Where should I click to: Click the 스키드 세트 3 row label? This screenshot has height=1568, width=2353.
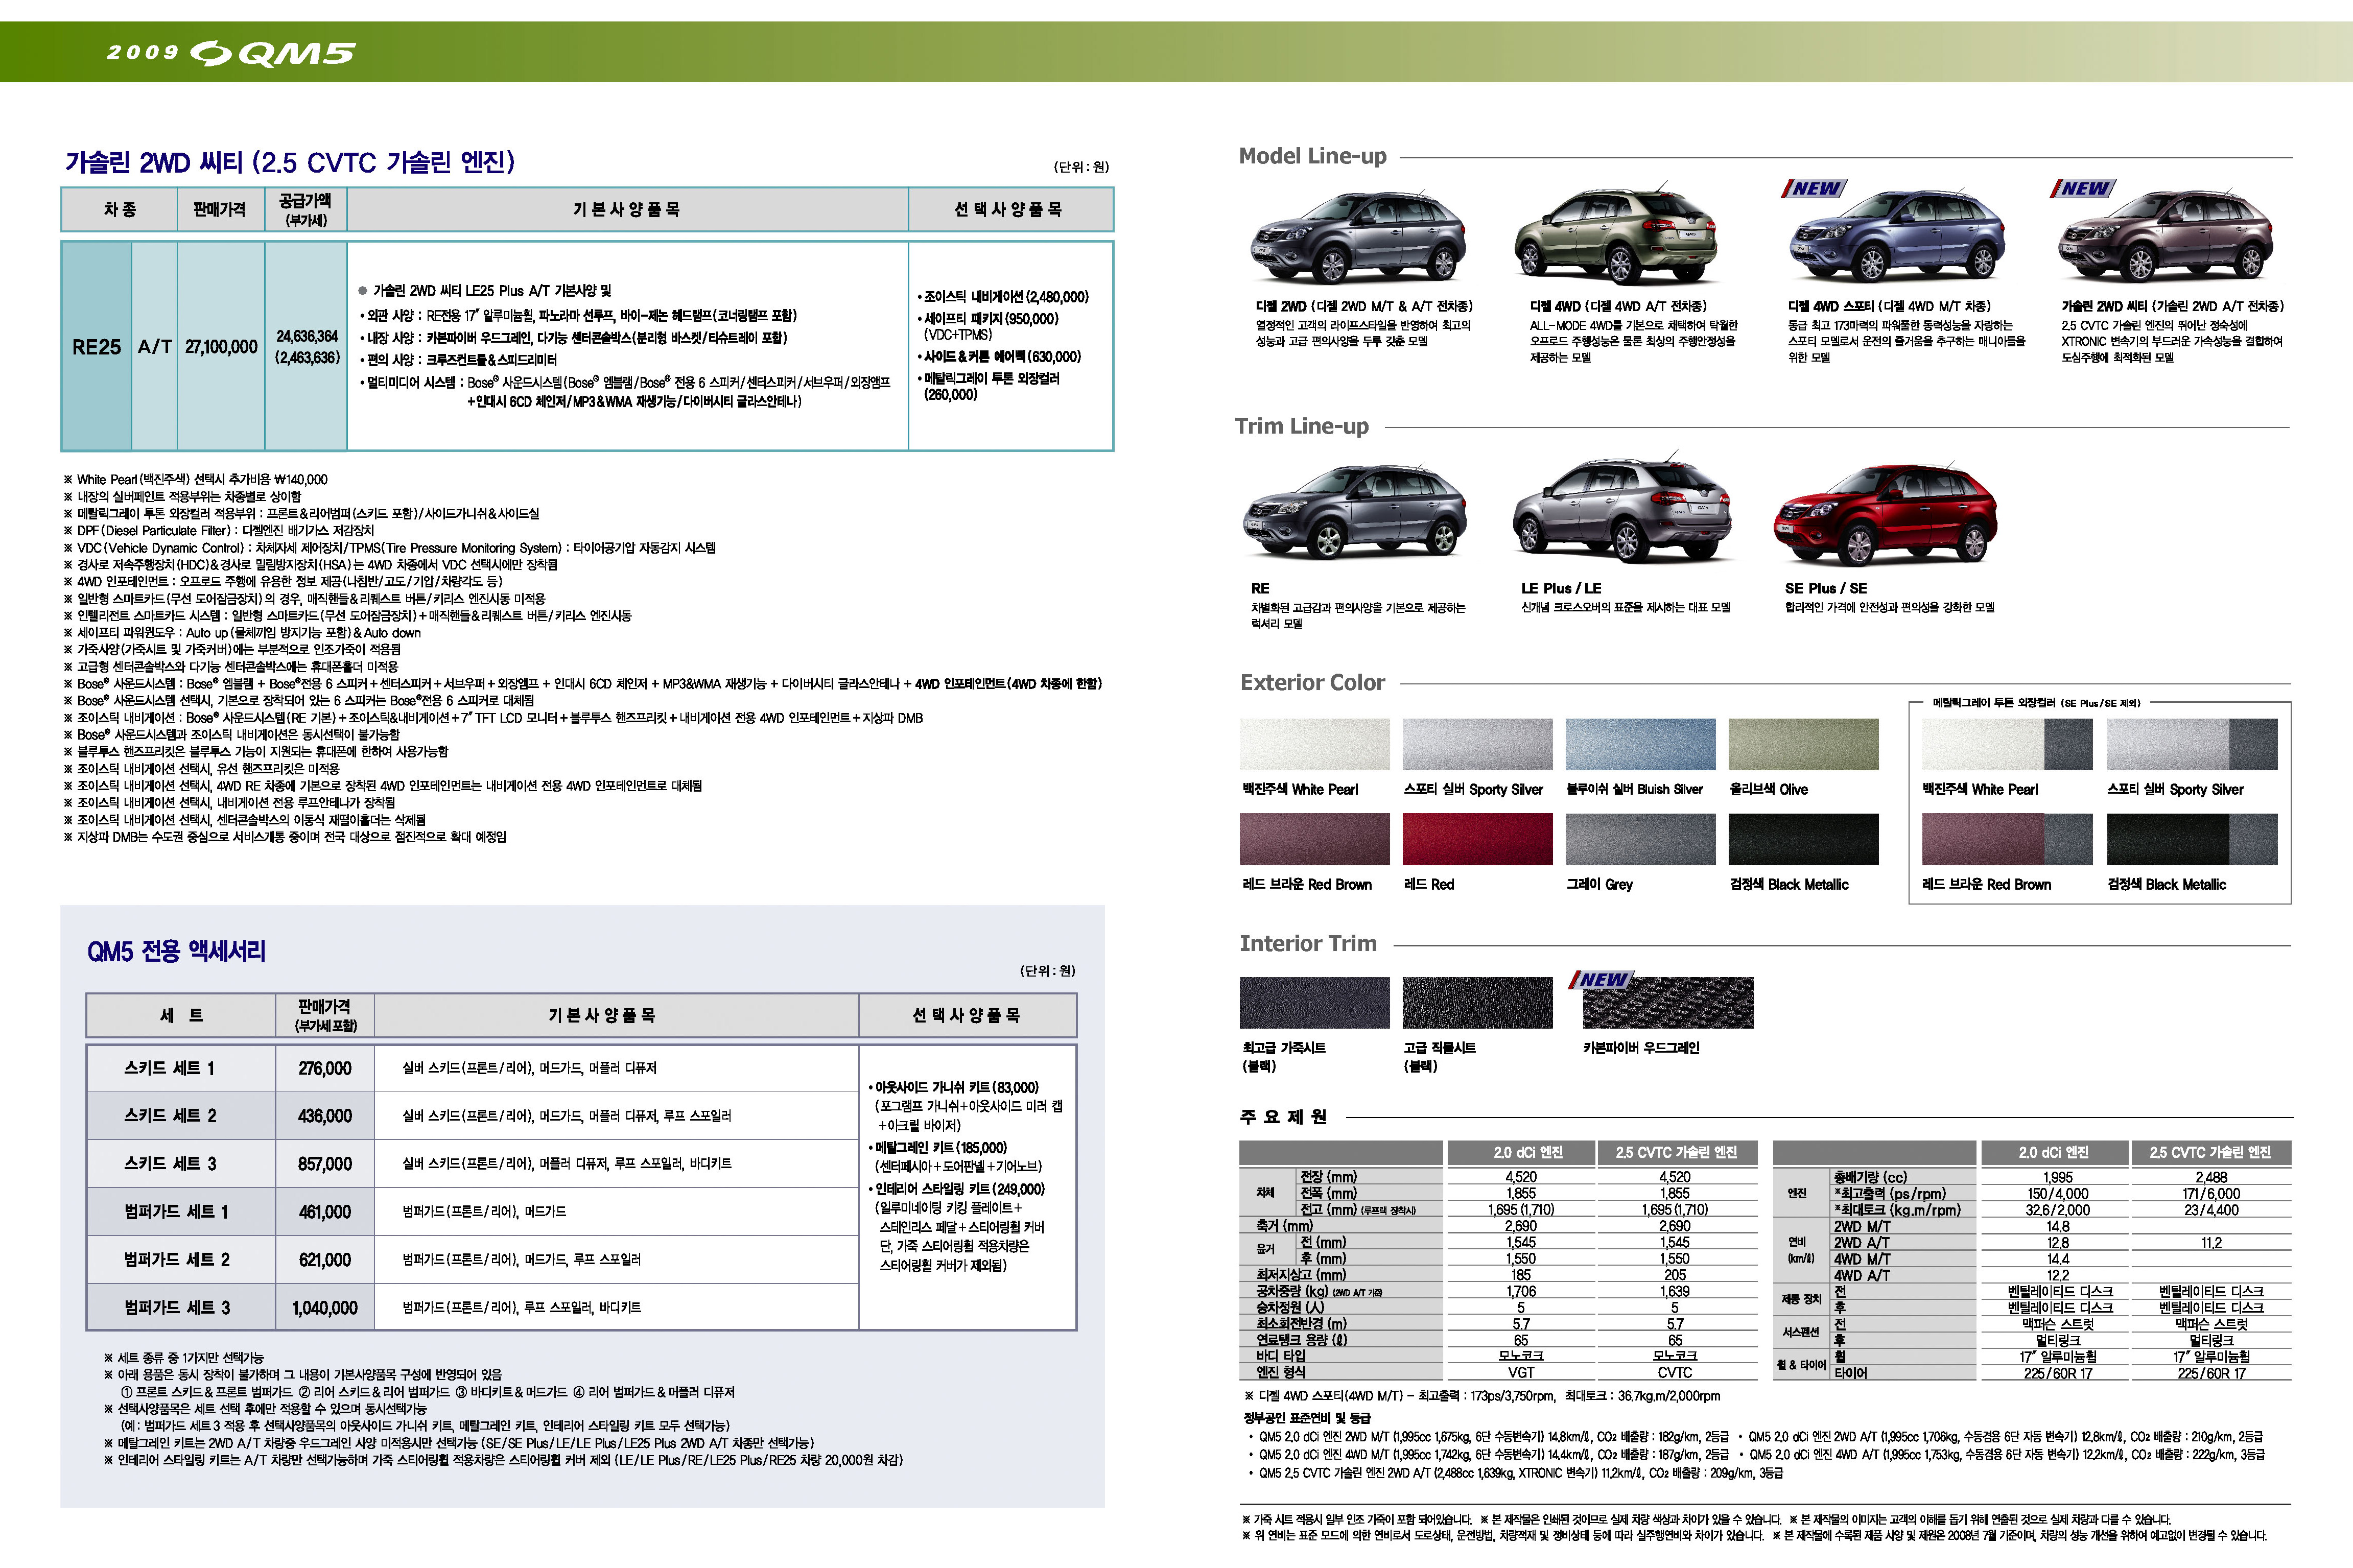[x=170, y=1164]
